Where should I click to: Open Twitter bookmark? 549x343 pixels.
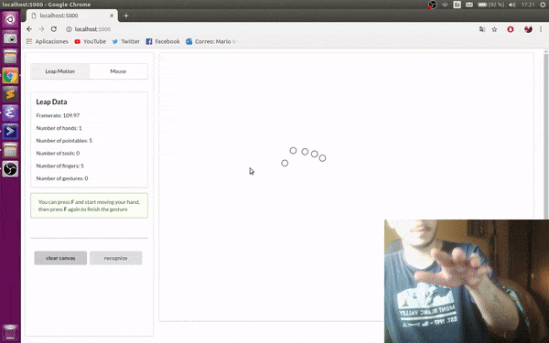pos(126,41)
